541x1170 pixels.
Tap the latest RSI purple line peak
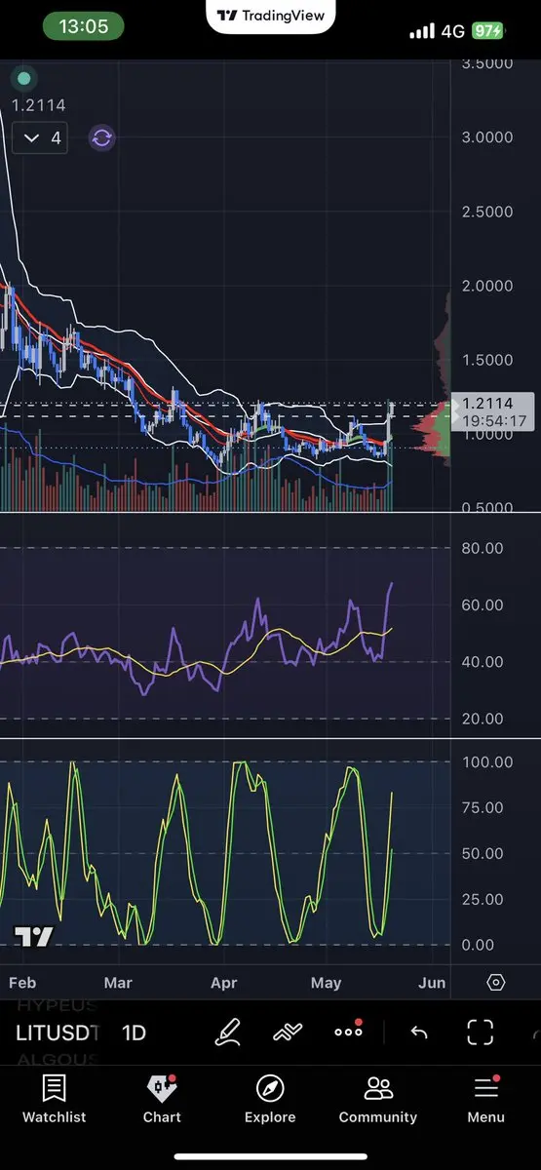[391, 584]
